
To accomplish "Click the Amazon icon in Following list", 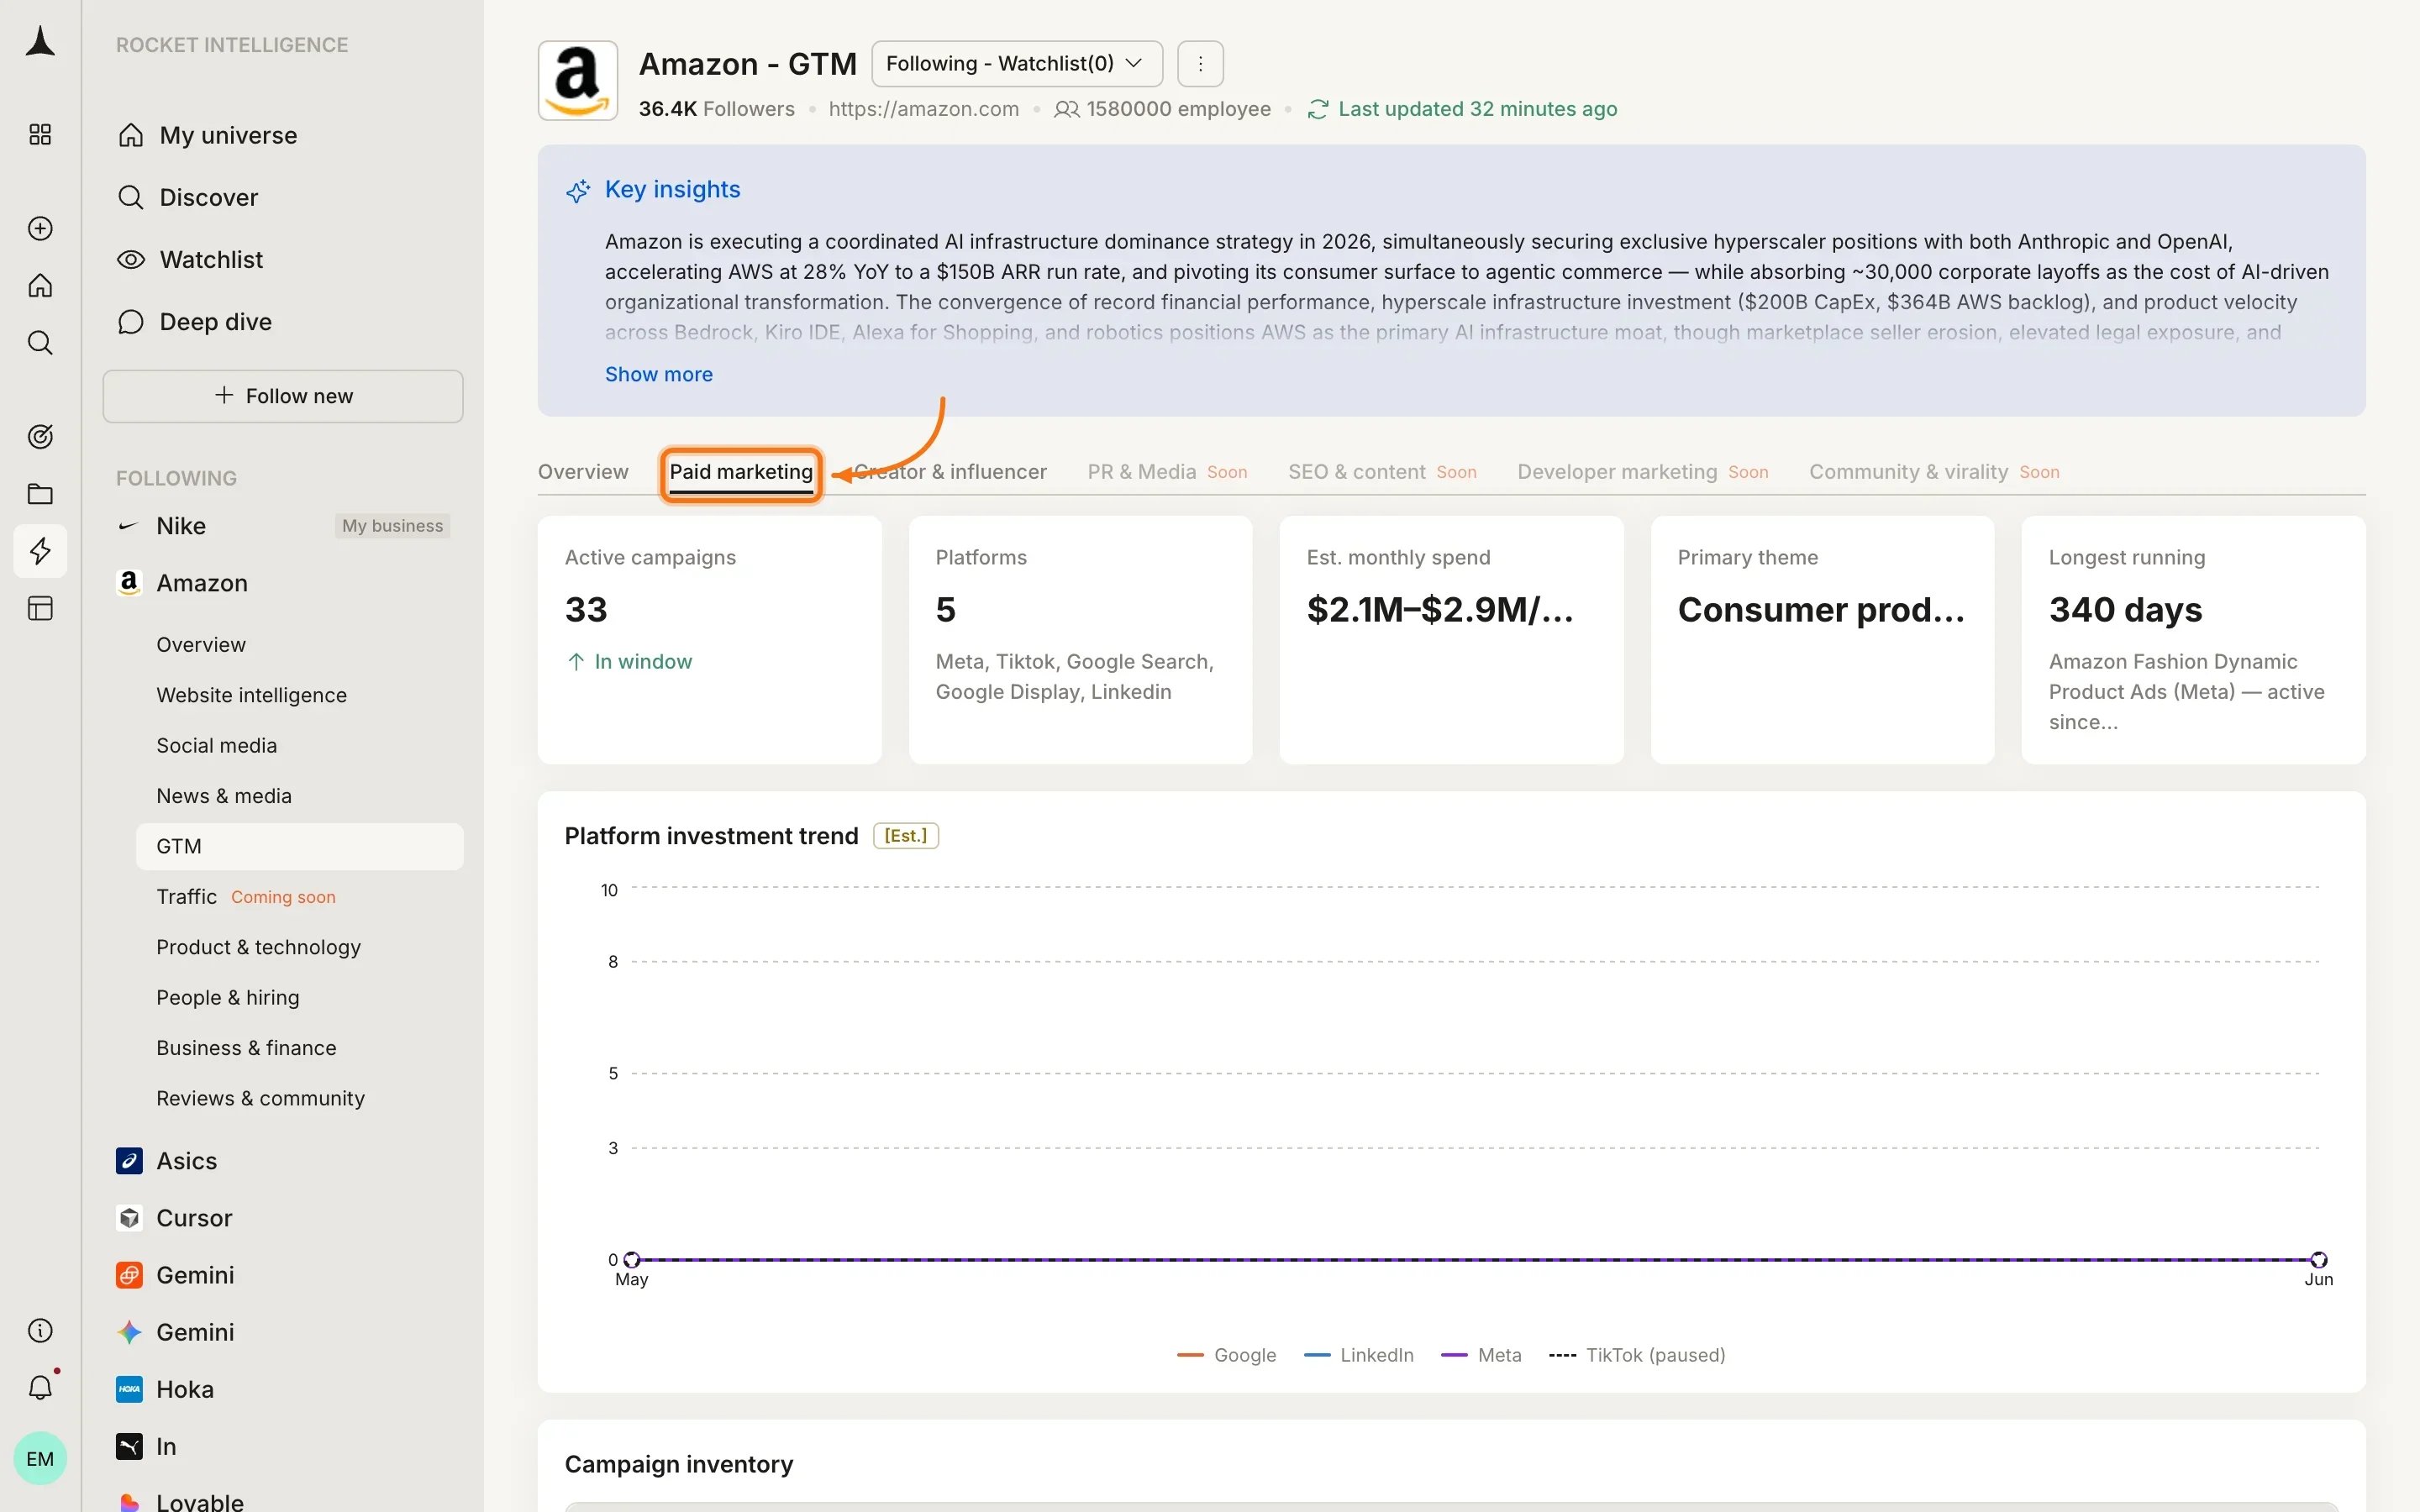I will pyautogui.click(x=129, y=583).
